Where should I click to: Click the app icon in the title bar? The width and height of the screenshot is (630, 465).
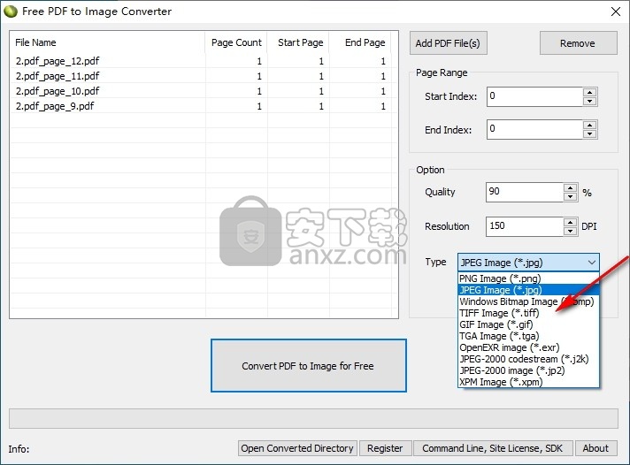11,11
